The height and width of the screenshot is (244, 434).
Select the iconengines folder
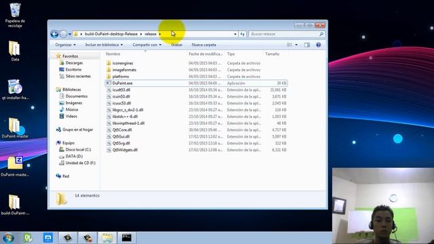[x=123, y=63]
